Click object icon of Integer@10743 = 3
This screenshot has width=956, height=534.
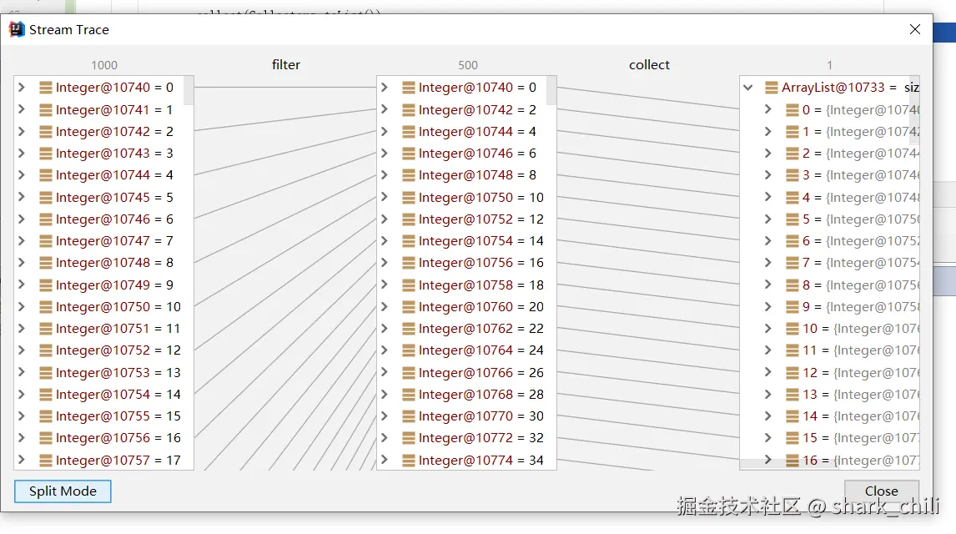[45, 154]
